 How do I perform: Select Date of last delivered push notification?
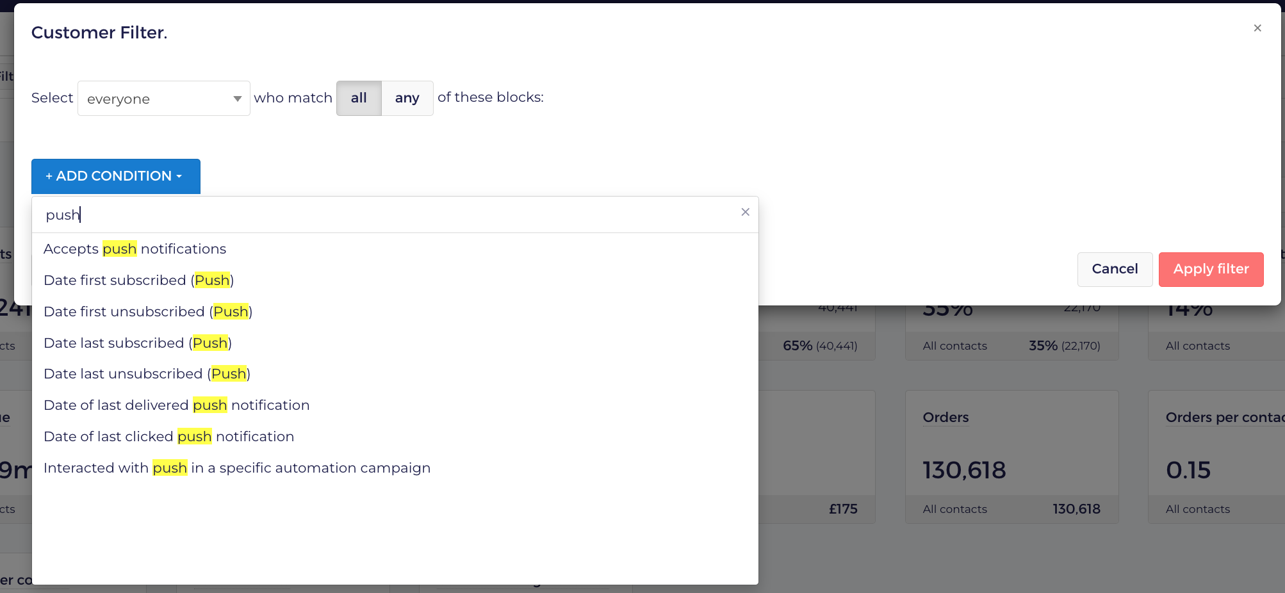point(176,405)
